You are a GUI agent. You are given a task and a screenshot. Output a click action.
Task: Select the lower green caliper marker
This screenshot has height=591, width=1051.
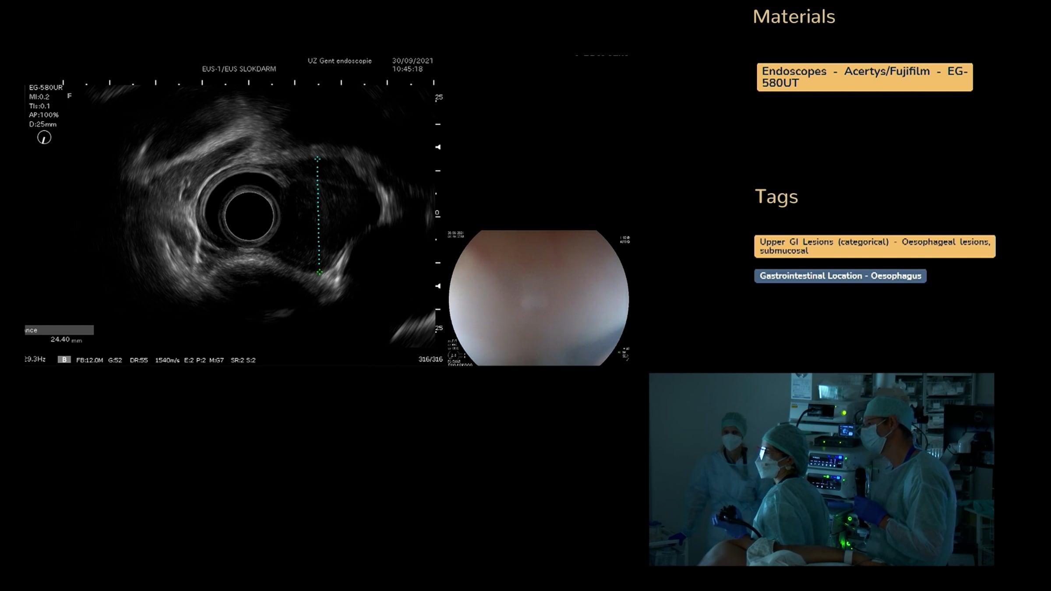point(319,273)
